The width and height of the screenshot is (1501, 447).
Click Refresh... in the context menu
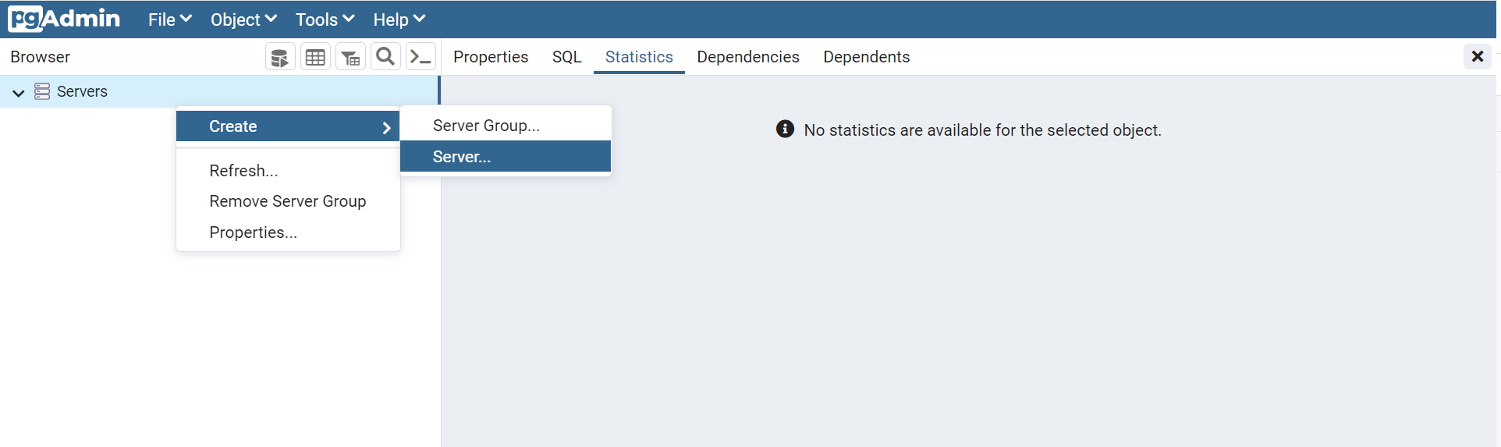tap(243, 171)
